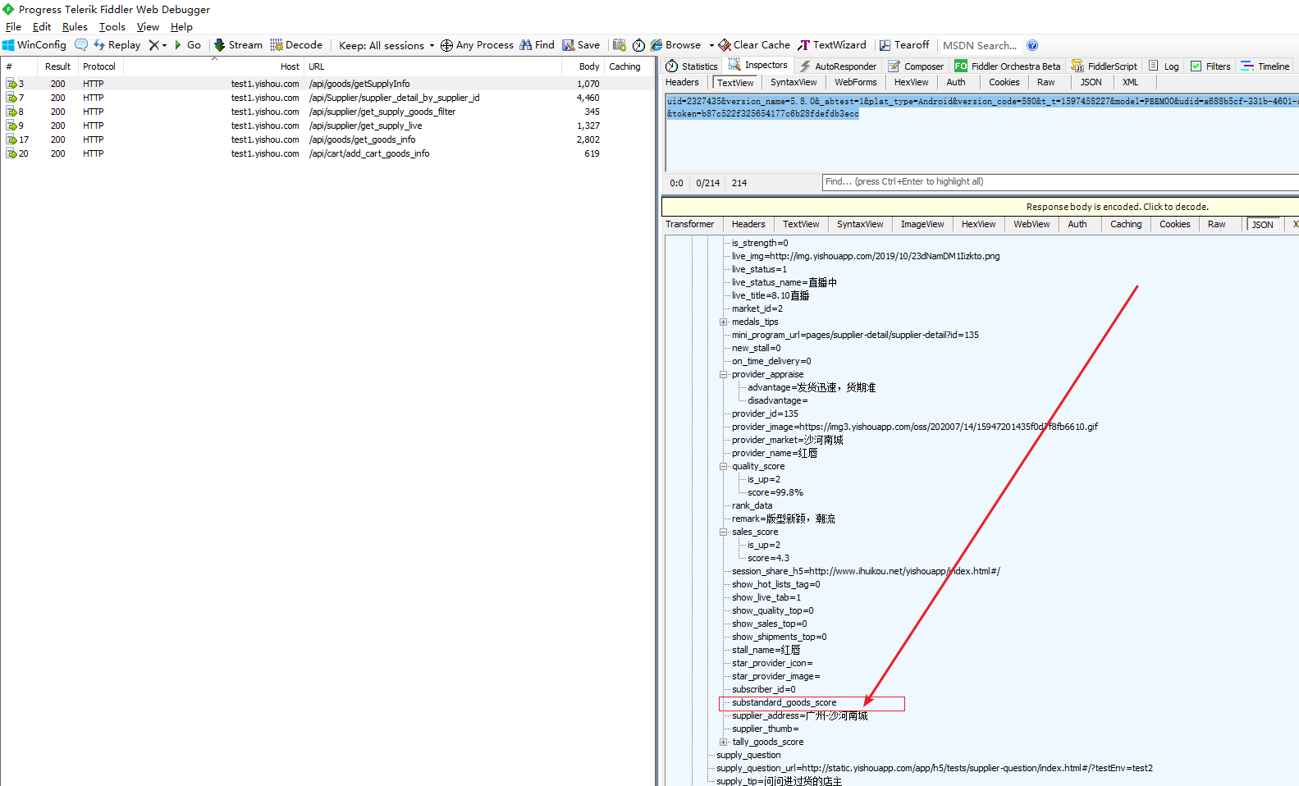Expand the medals_tips tree node
Image resolution: width=1299 pixels, height=786 pixels.
tap(724, 322)
